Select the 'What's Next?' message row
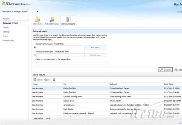182x125 pixels. point(107,101)
